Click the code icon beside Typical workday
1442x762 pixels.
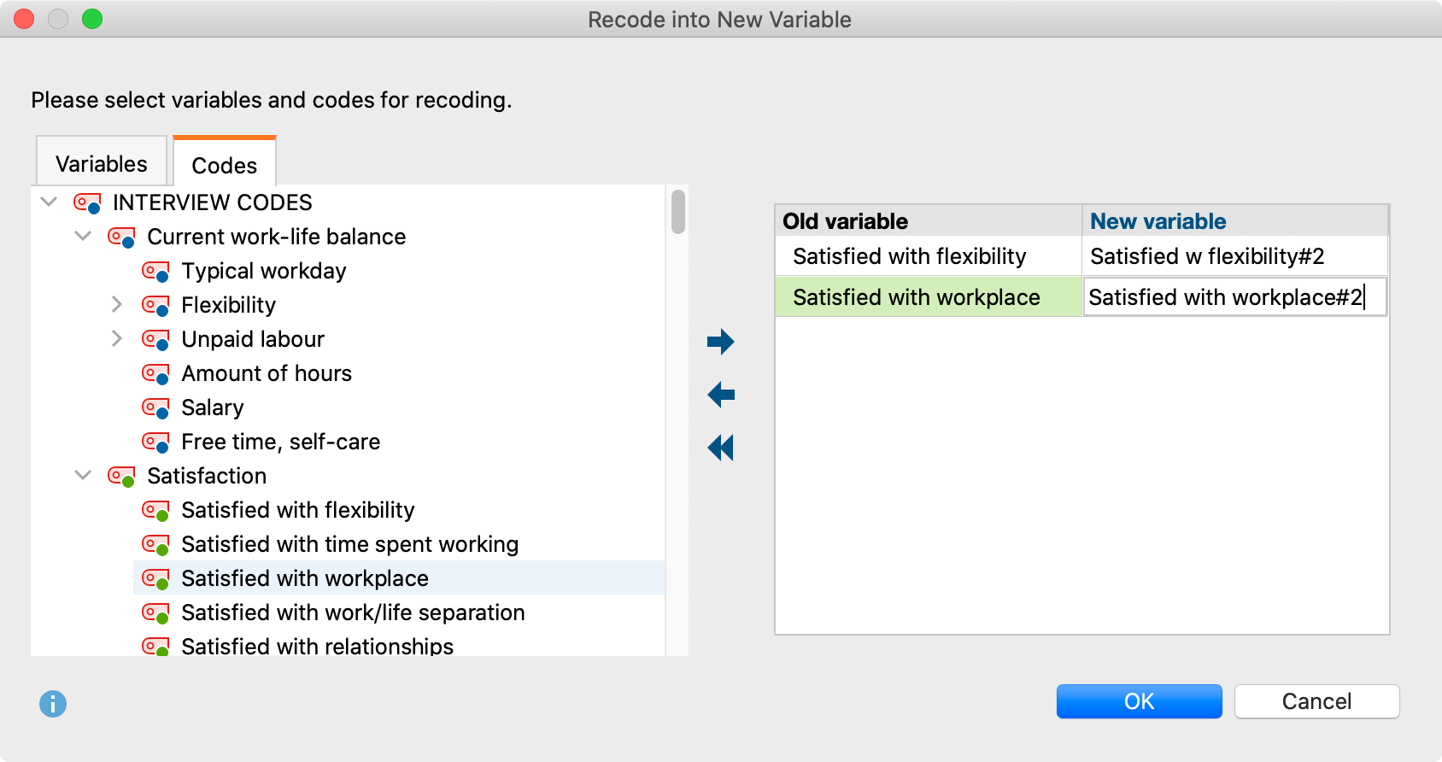155,272
